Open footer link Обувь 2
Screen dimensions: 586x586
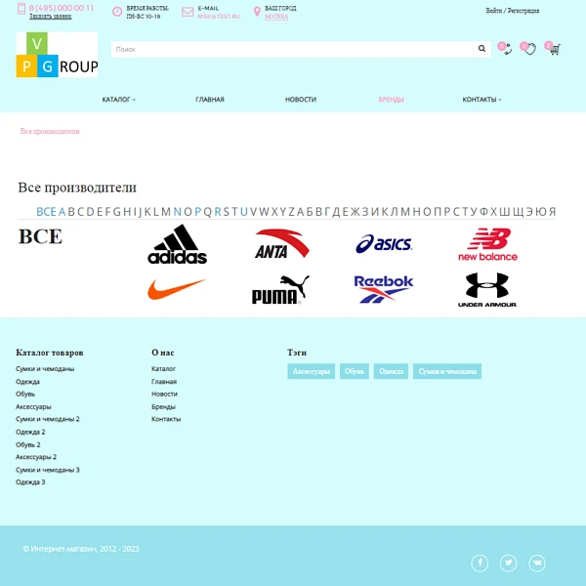(28, 444)
